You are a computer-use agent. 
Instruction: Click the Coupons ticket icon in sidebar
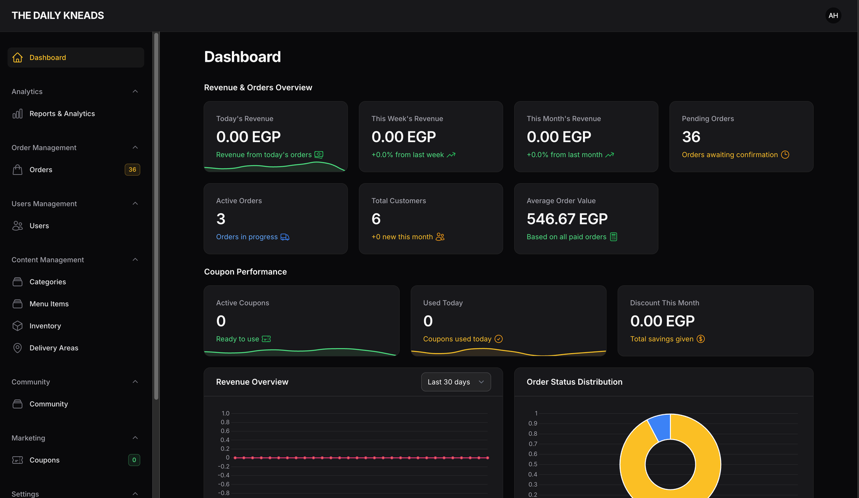[18, 460]
